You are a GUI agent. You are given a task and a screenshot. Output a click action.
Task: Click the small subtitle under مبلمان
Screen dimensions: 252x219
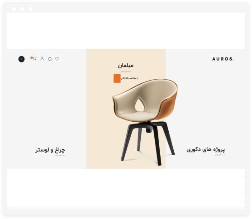pos(126,71)
